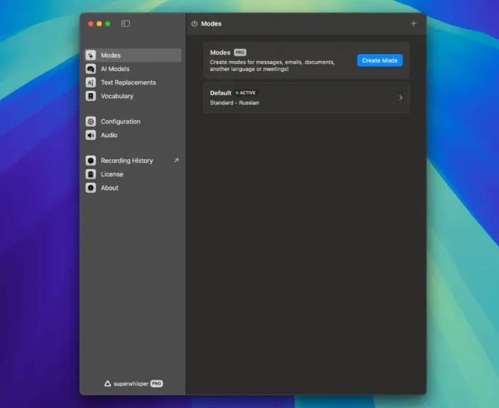The height and width of the screenshot is (408, 499).
Task: Click the Vocabulary book icon
Action: [91, 96]
